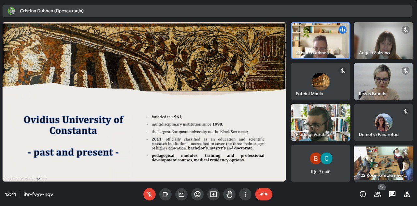Show the participants list
The image size is (417, 206).
(x=378, y=194)
